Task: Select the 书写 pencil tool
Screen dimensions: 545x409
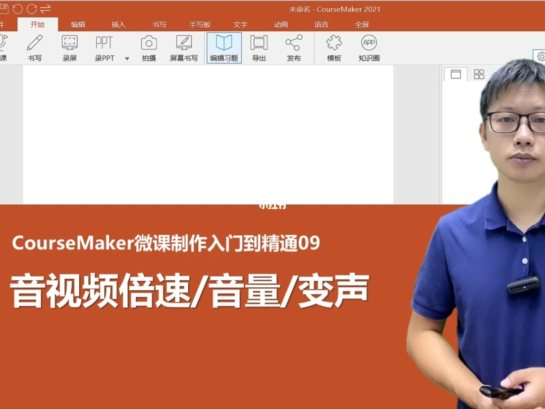Action: (35, 48)
